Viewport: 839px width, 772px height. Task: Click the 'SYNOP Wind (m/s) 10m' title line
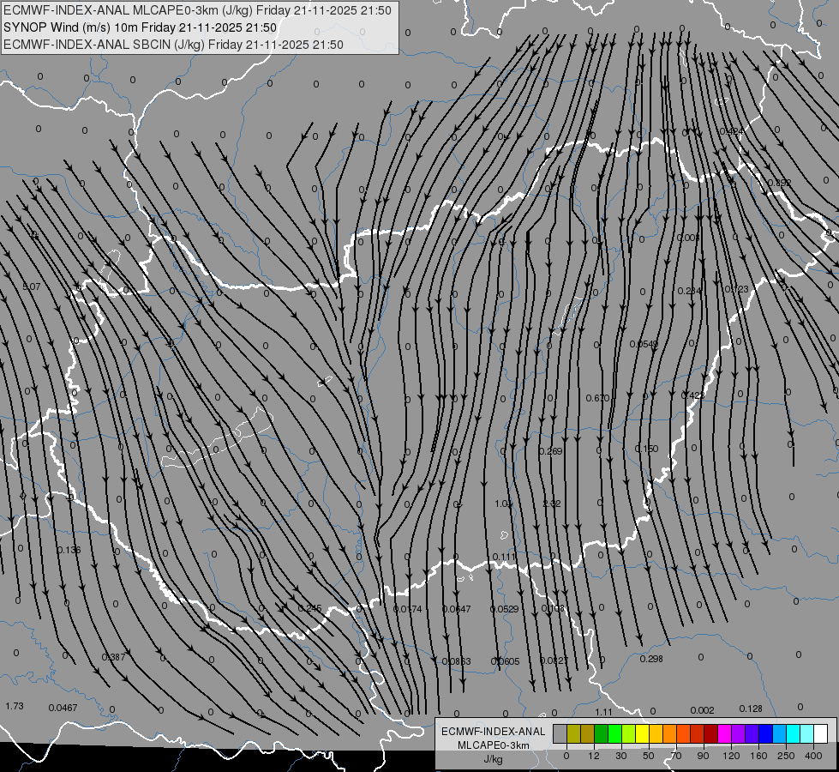coord(141,27)
